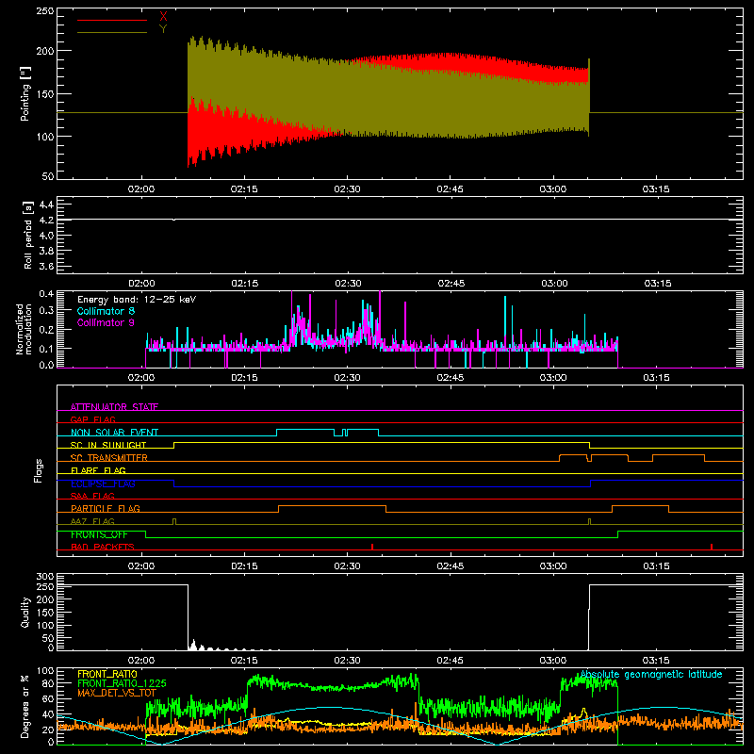Click the 4.2 tick on roll period axis
Screen dimensions: 754x754
46,220
